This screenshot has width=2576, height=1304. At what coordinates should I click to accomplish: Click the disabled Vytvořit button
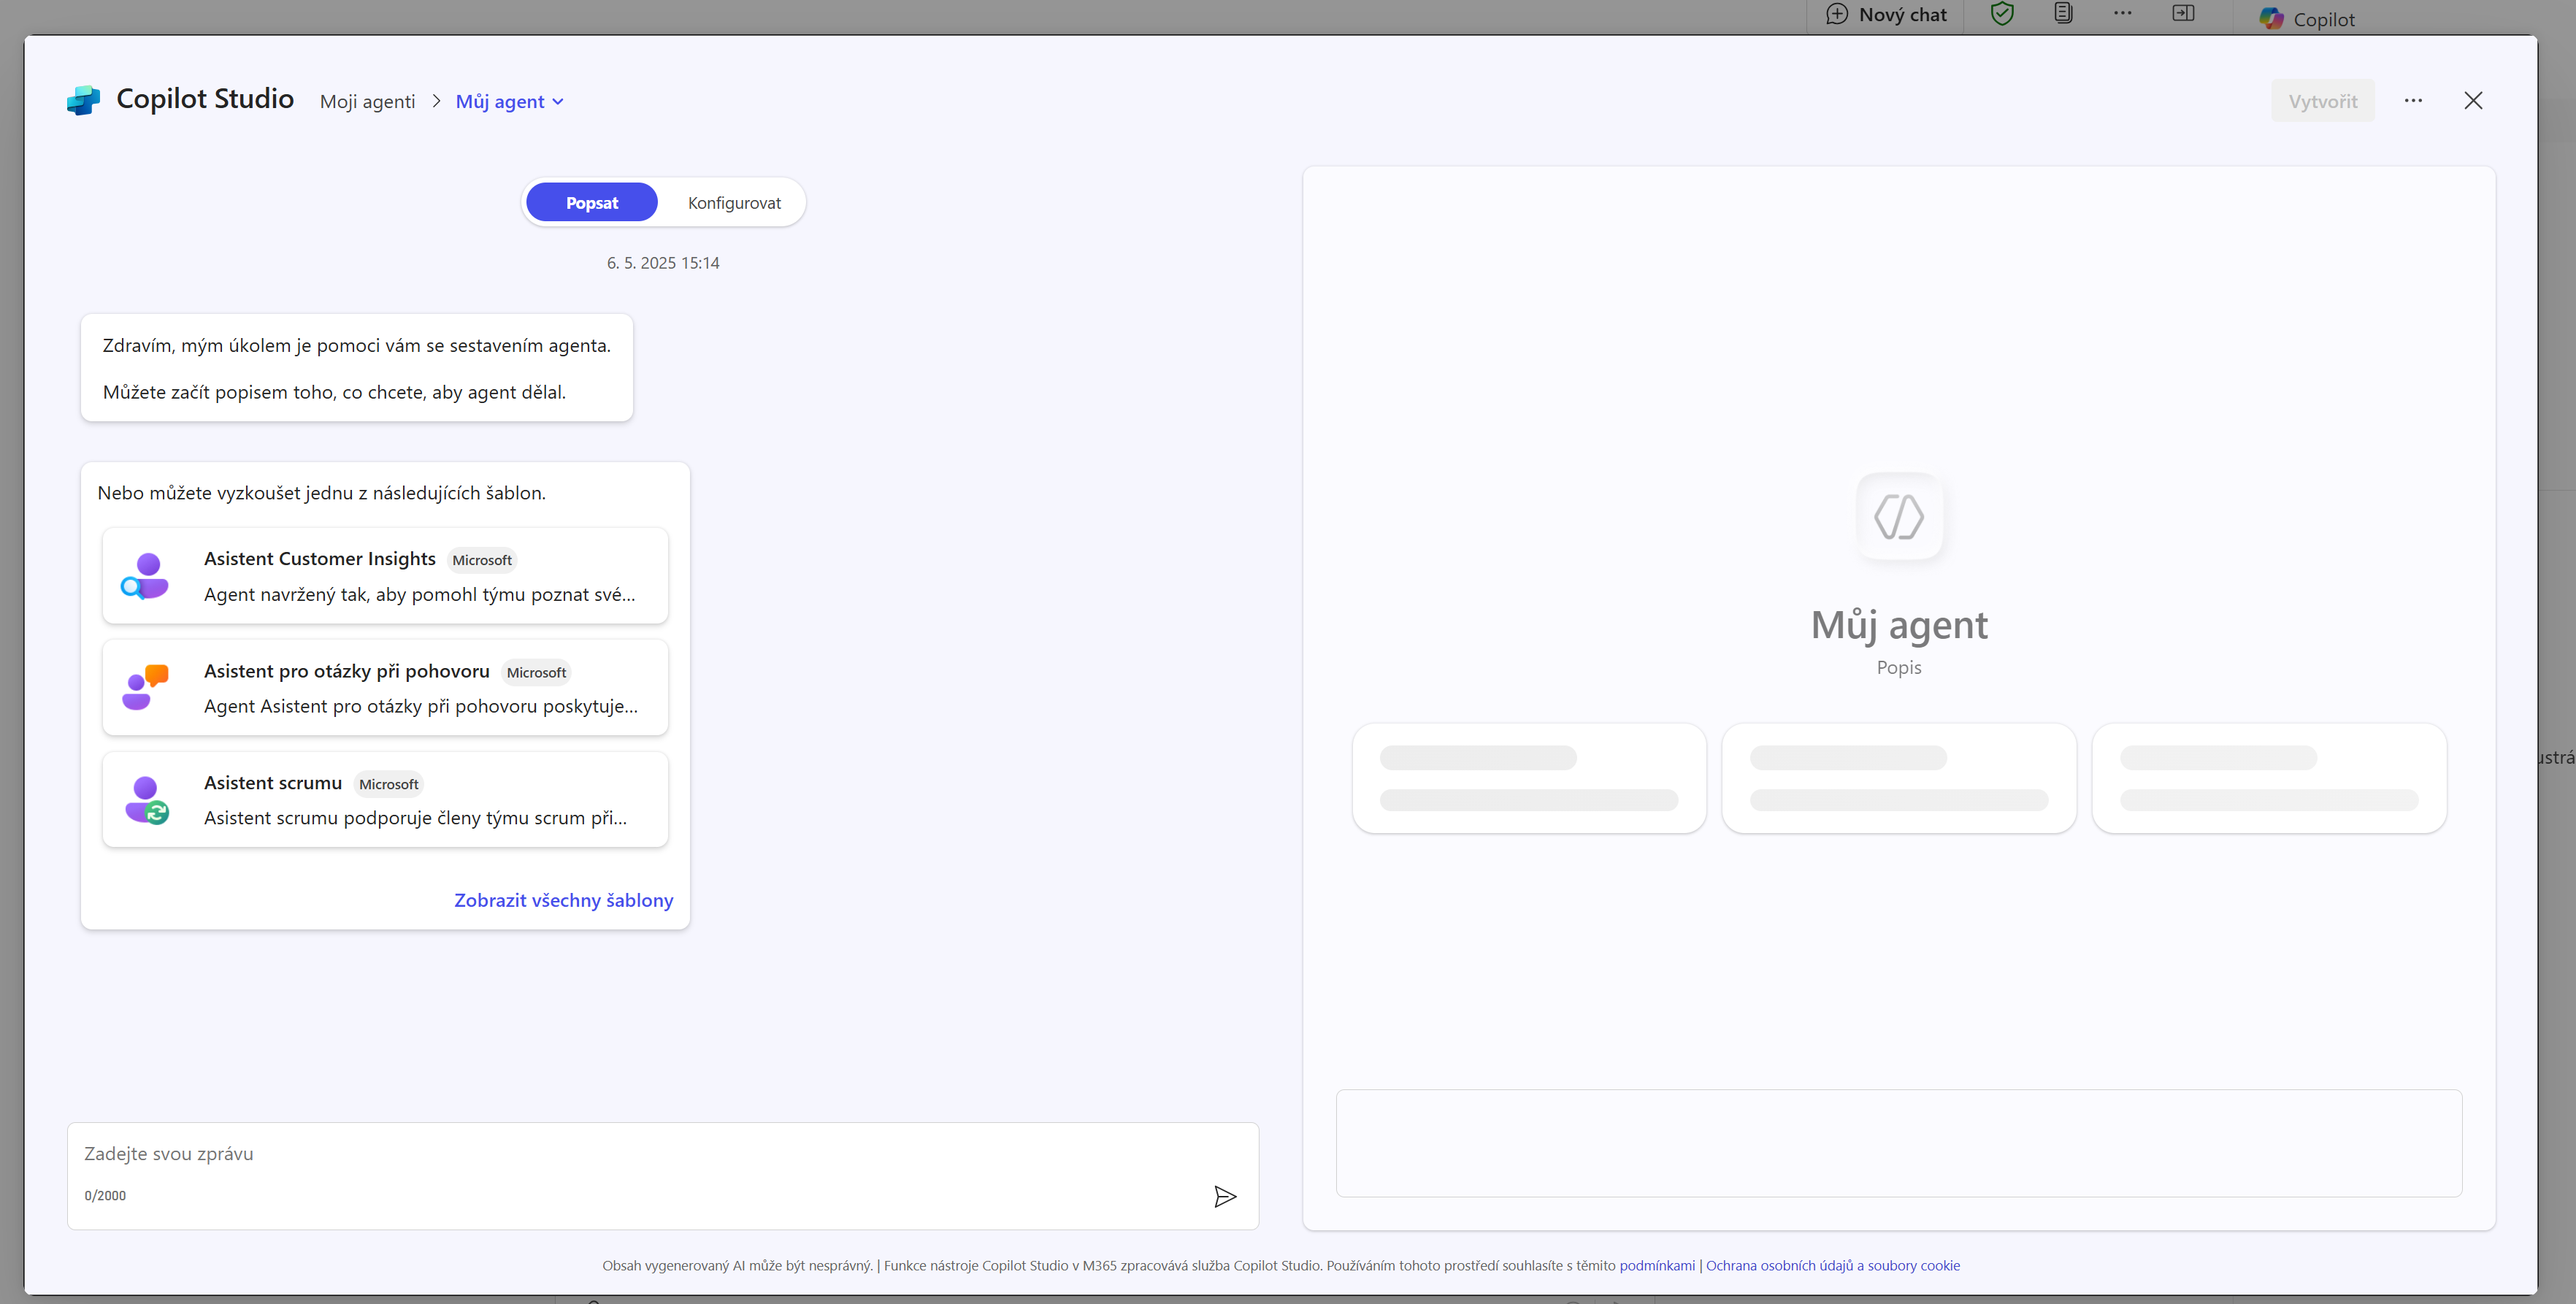[2323, 101]
